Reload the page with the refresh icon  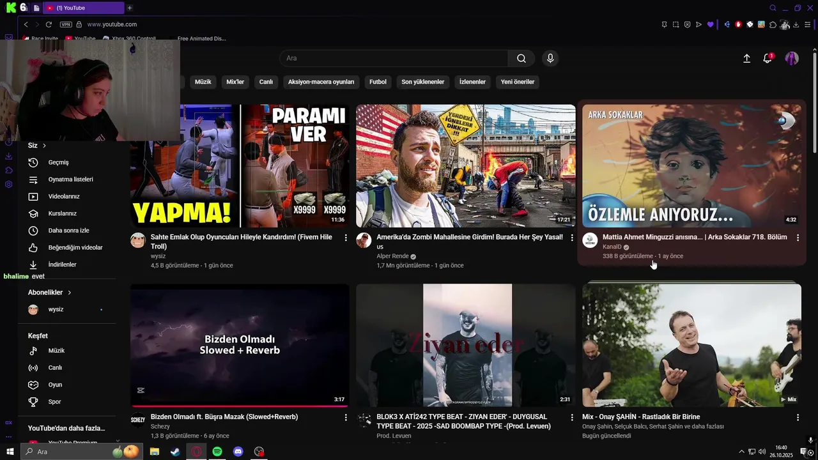pyautogui.click(x=49, y=24)
